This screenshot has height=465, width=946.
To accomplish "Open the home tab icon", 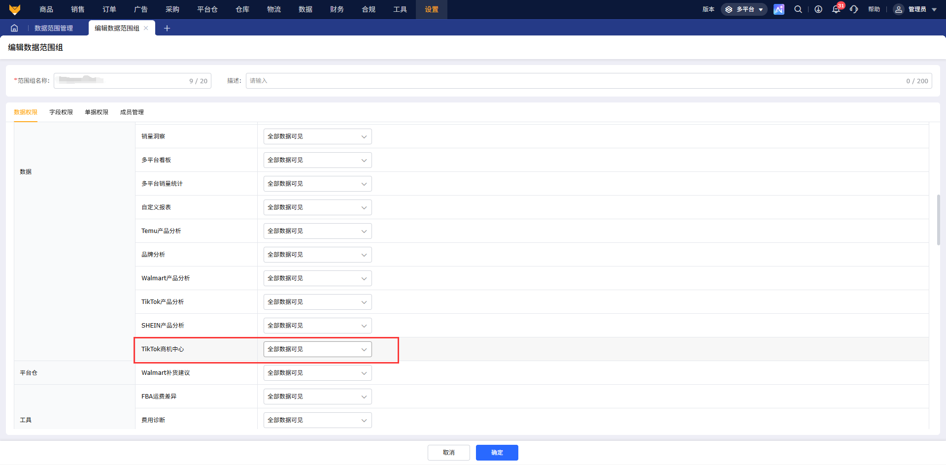I will 14,28.
